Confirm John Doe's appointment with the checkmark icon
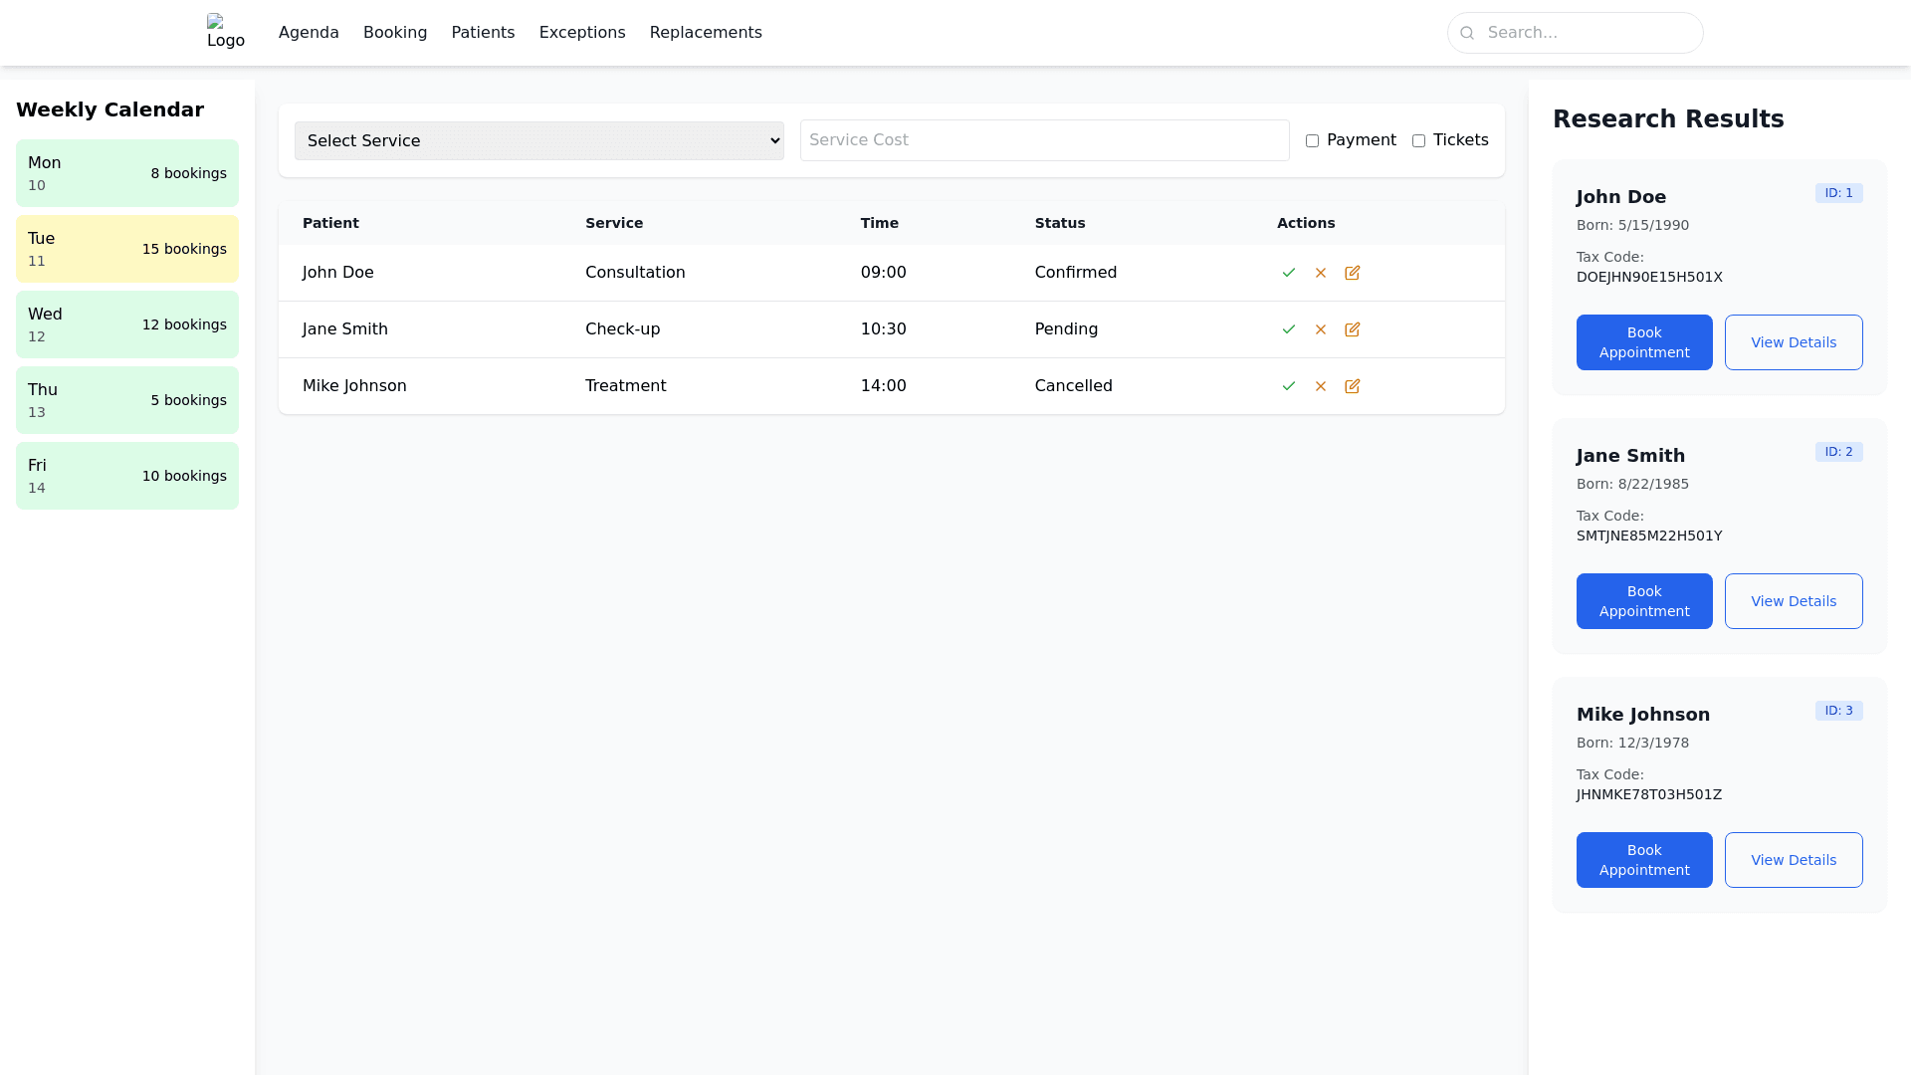Image resolution: width=1911 pixels, height=1075 pixels. 1289,273
